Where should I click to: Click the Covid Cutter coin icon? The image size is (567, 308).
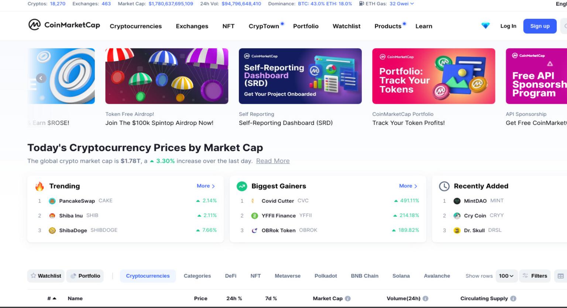253,201
